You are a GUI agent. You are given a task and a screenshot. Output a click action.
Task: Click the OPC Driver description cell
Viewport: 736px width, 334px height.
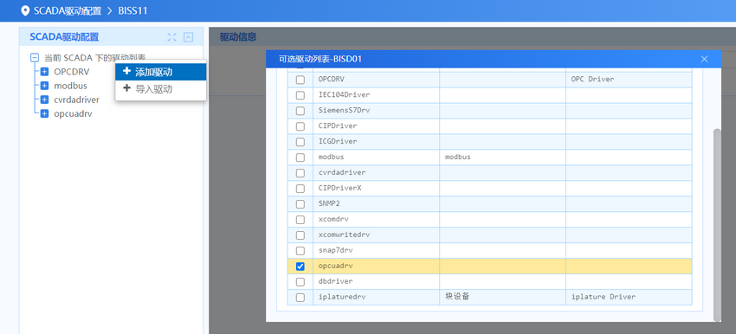[x=629, y=80]
